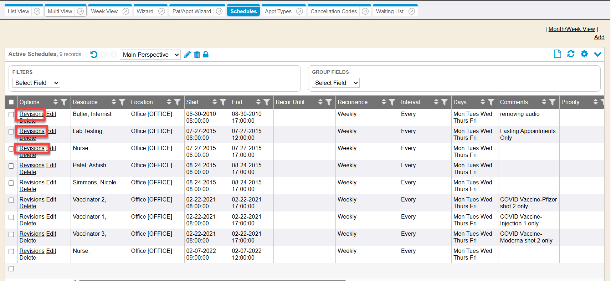
Task: Click the undo reset icon beside Active Schedules
Action: [x=94, y=55]
